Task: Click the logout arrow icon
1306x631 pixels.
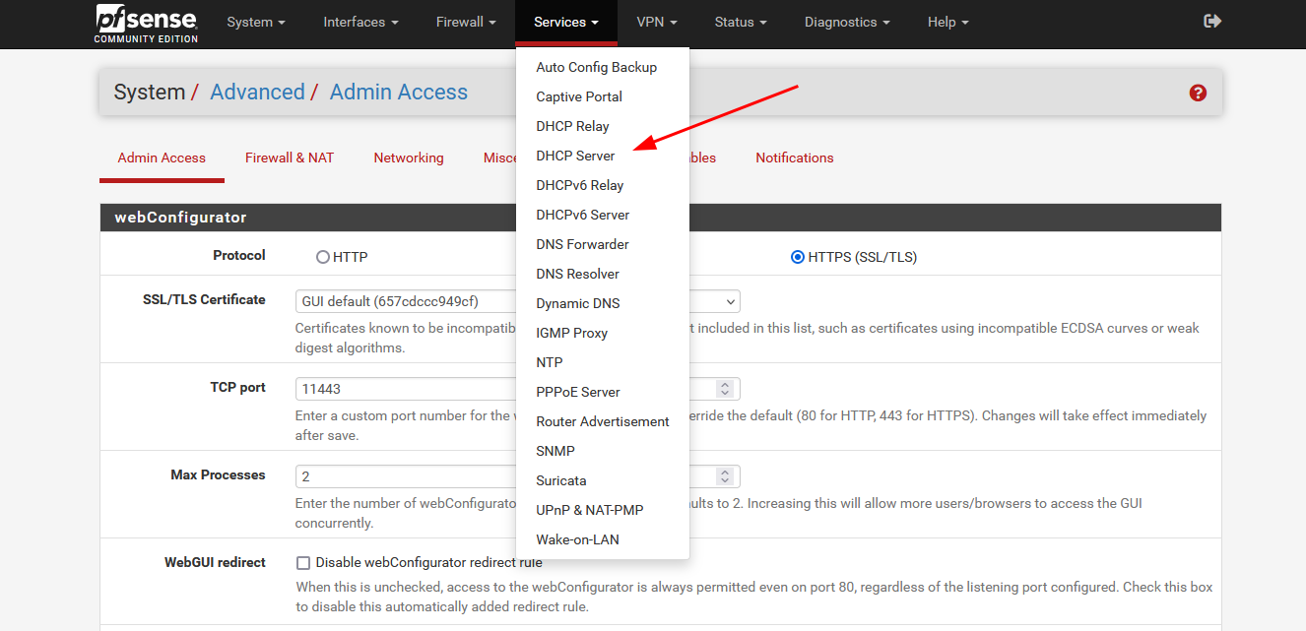Action: (x=1212, y=21)
